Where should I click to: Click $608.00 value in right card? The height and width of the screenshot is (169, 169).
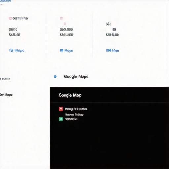click(x=112, y=35)
